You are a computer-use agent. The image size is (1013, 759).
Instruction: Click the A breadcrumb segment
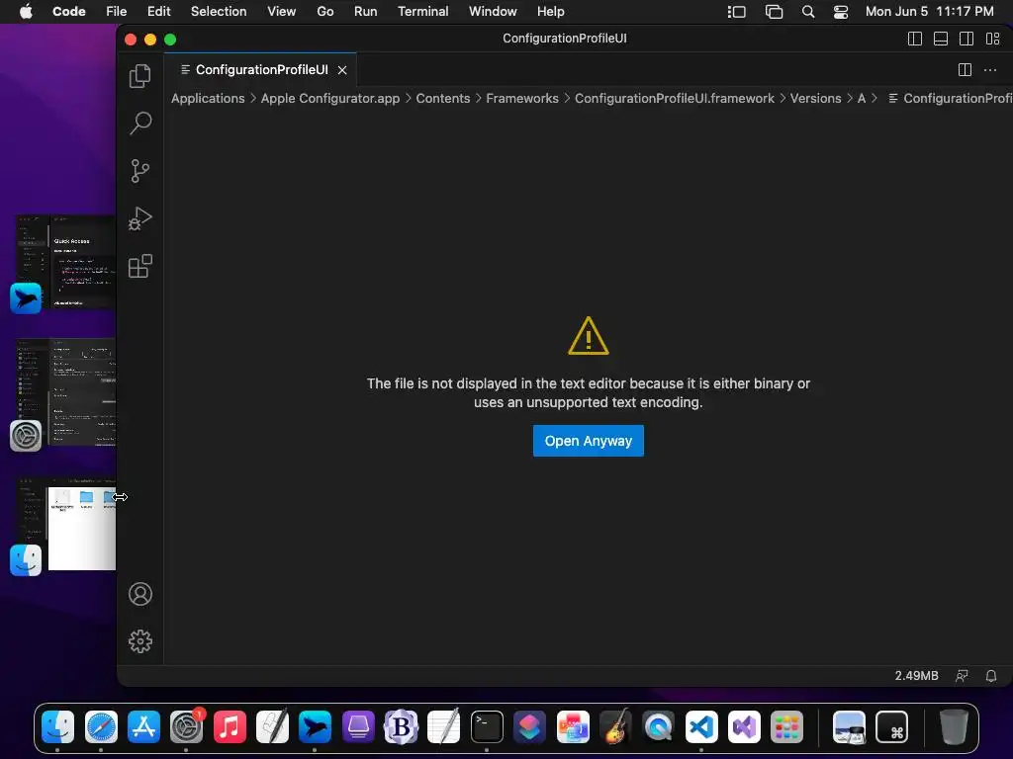[862, 98]
